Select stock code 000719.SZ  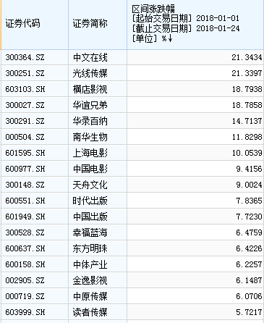[25, 296]
